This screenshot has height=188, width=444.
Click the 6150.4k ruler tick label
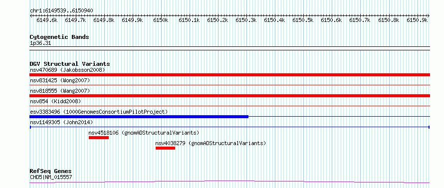tap(275, 20)
